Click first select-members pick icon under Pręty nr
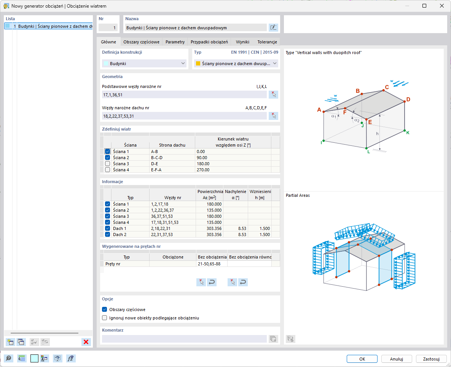 pos(201,282)
